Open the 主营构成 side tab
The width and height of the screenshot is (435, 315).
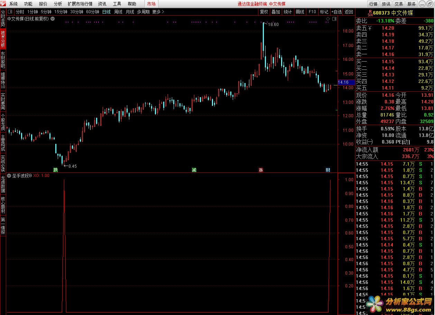click(x=3, y=142)
